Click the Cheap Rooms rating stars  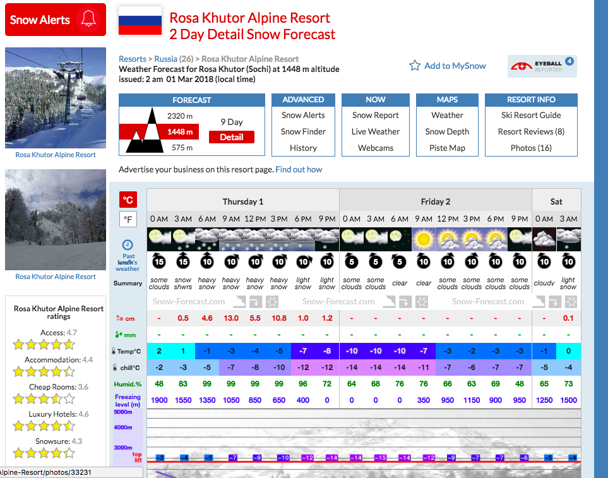point(44,398)
